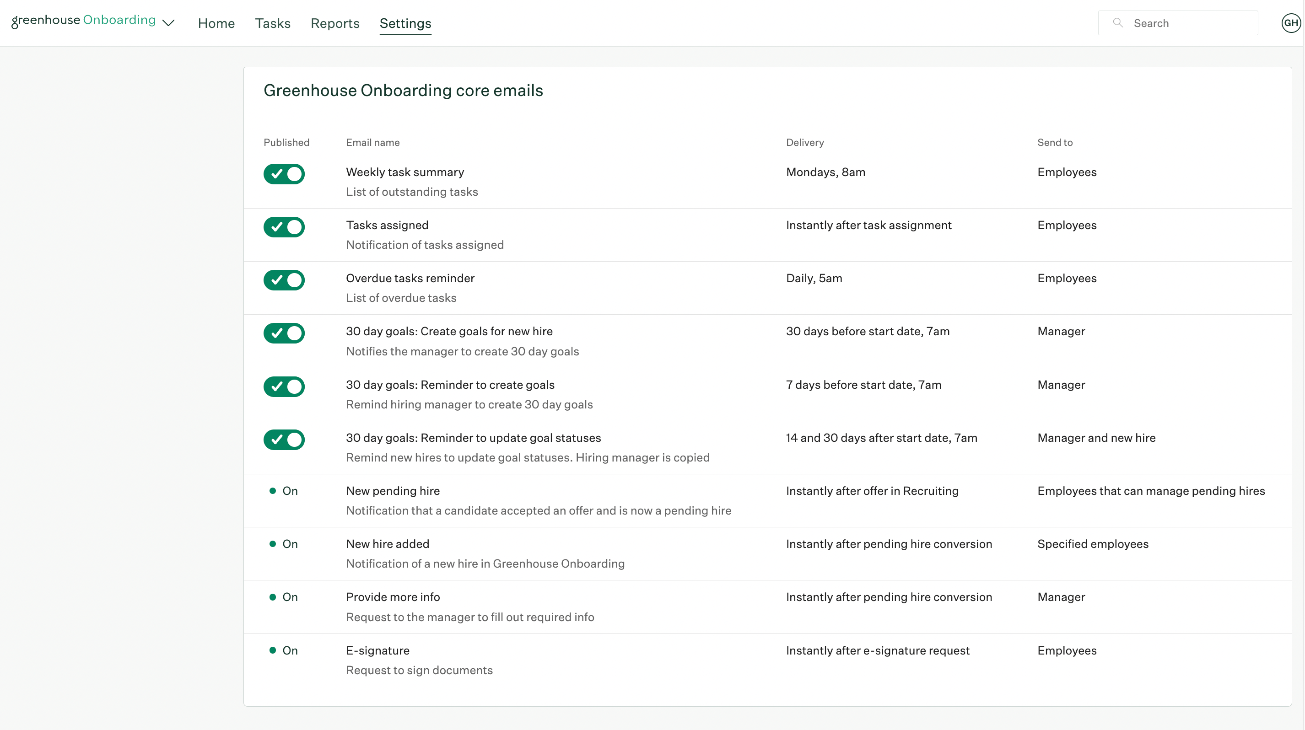Click On status for New hire added
1305x730 pixels.
point(284,544)
